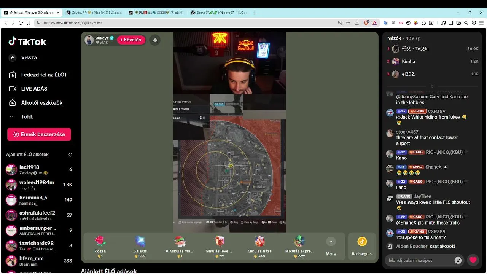Image resolution: width=487 pixels, height=274 pixels.
Task: Open media control music note icon
Action: tap(443, 23)
